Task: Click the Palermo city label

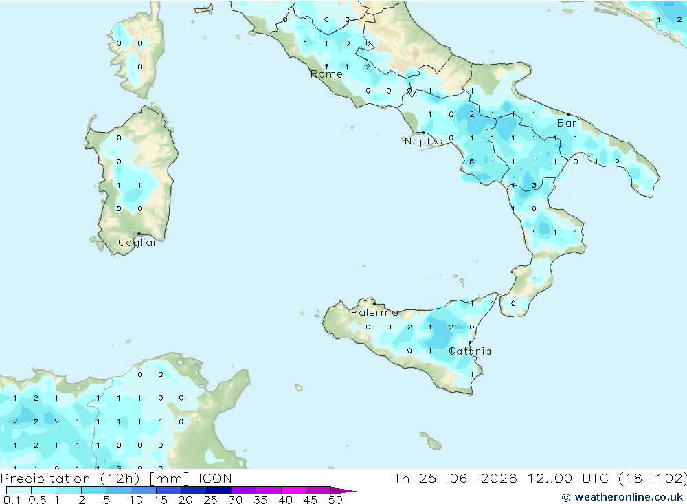Action: (x=374, y=312)
